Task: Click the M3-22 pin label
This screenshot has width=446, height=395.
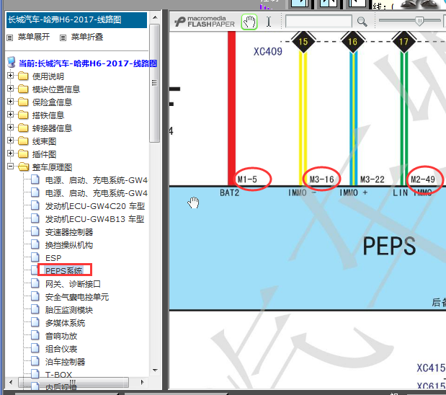Action: pos(372,179)
